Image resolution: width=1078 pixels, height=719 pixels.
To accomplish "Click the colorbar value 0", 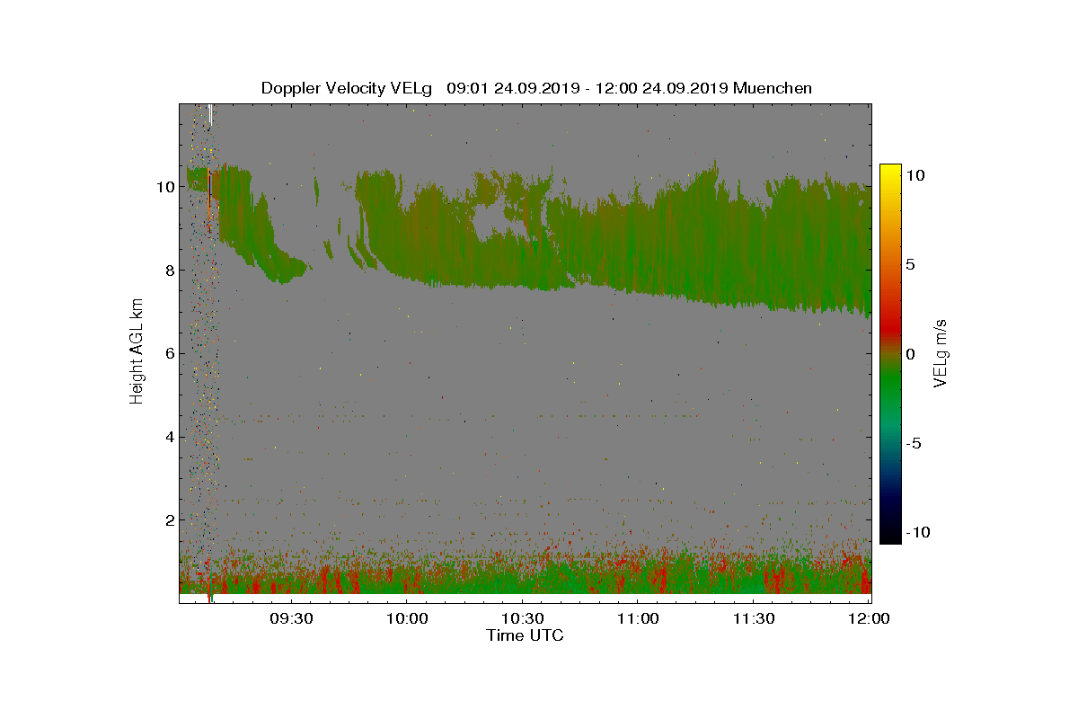I will pos(910,354).
